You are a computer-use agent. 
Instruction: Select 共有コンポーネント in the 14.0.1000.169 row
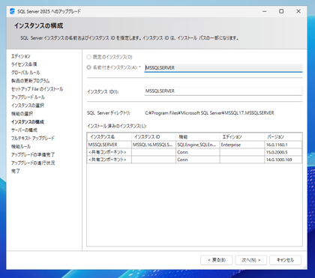pos(109,160)
